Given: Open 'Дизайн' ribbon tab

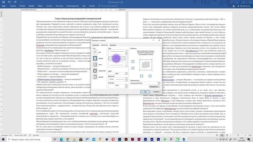Looking at the screenshot, I should (32, 6).
